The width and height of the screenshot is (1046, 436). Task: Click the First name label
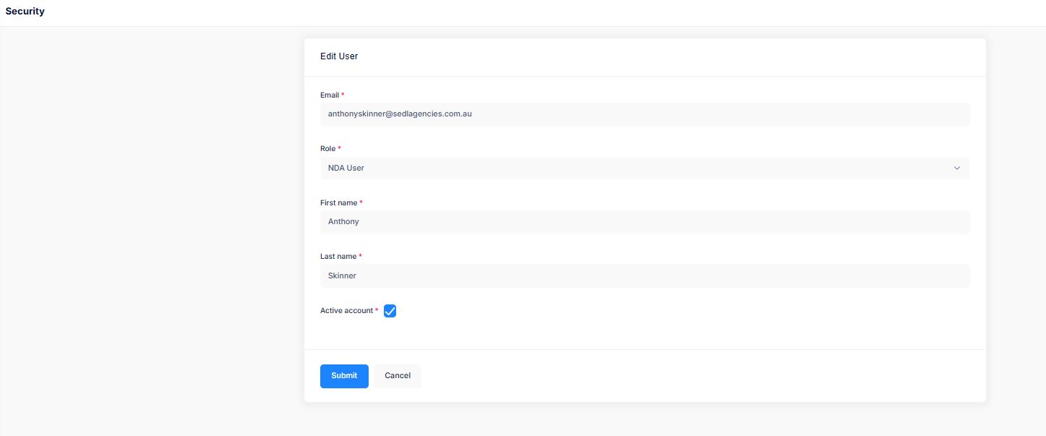pyautogui.click(x=339, y=202)
